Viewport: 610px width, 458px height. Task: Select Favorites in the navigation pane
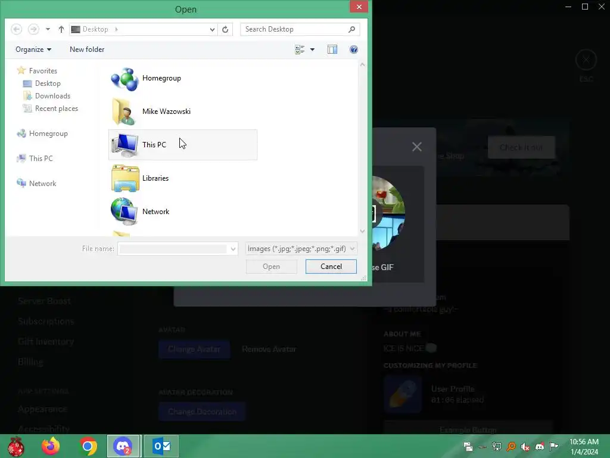coord(38,70)
